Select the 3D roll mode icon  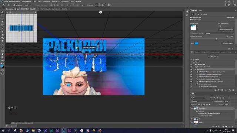pyautogui.click(x=100, y=5)
